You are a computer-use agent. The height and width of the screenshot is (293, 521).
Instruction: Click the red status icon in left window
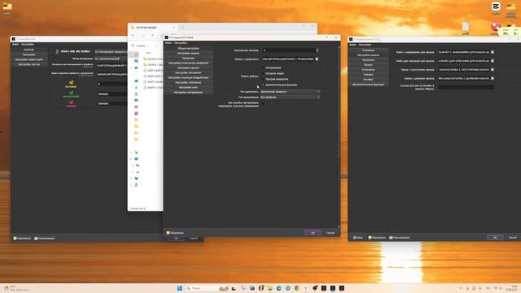(71, 103)
